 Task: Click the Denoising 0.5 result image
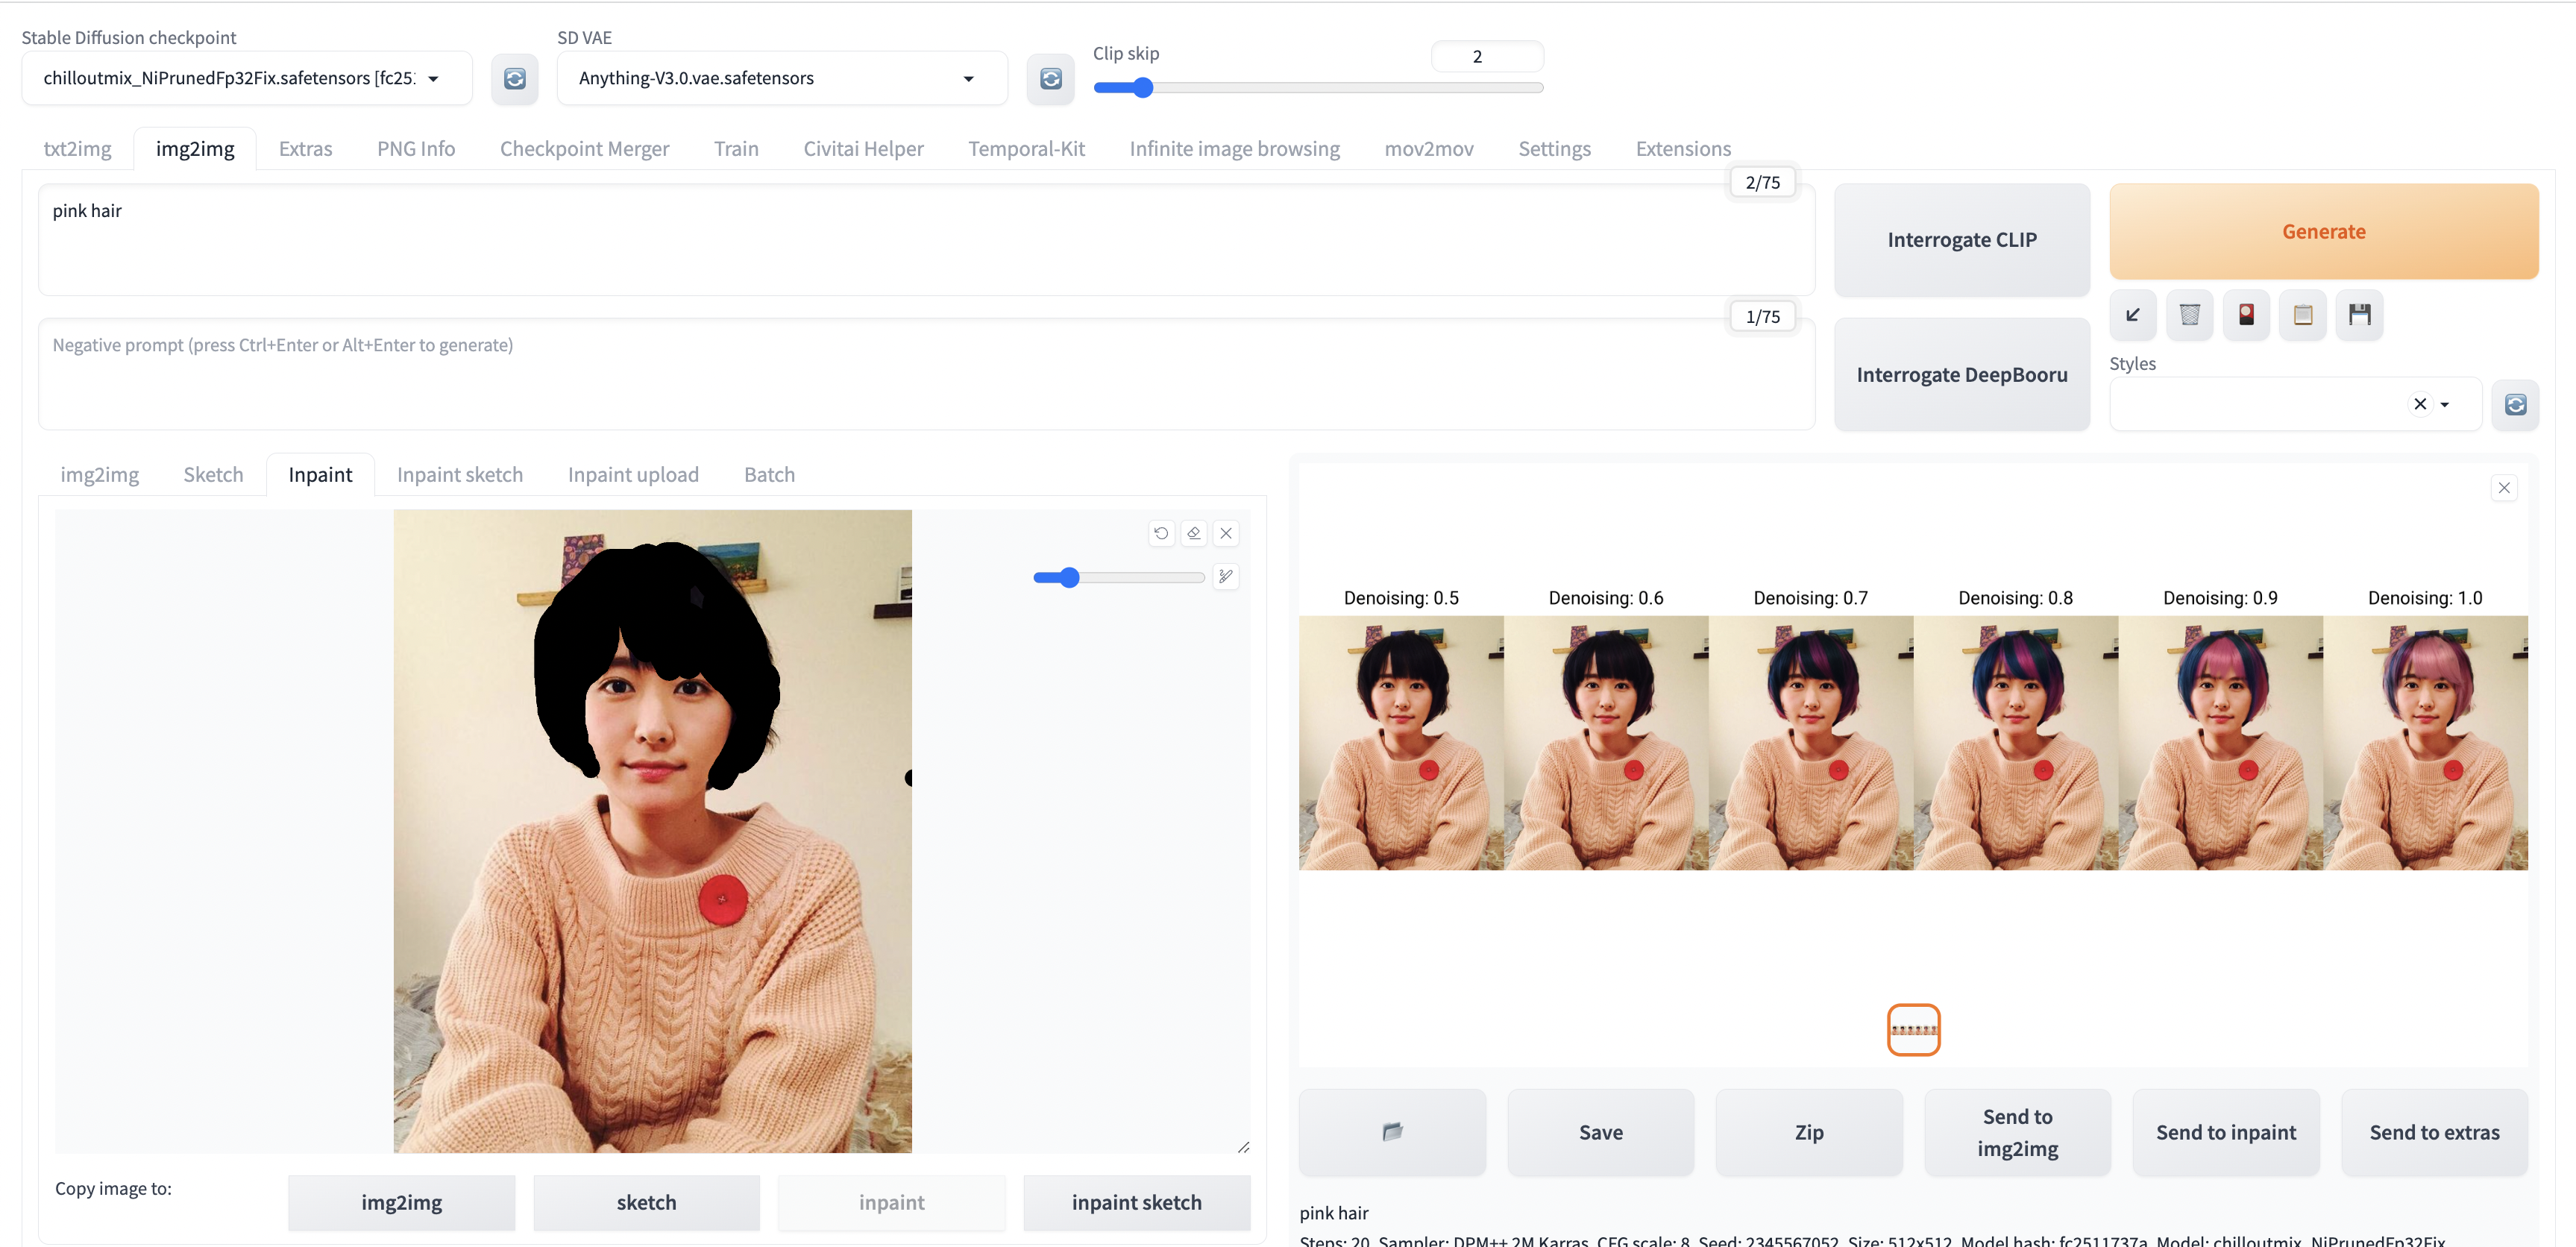1401,742
